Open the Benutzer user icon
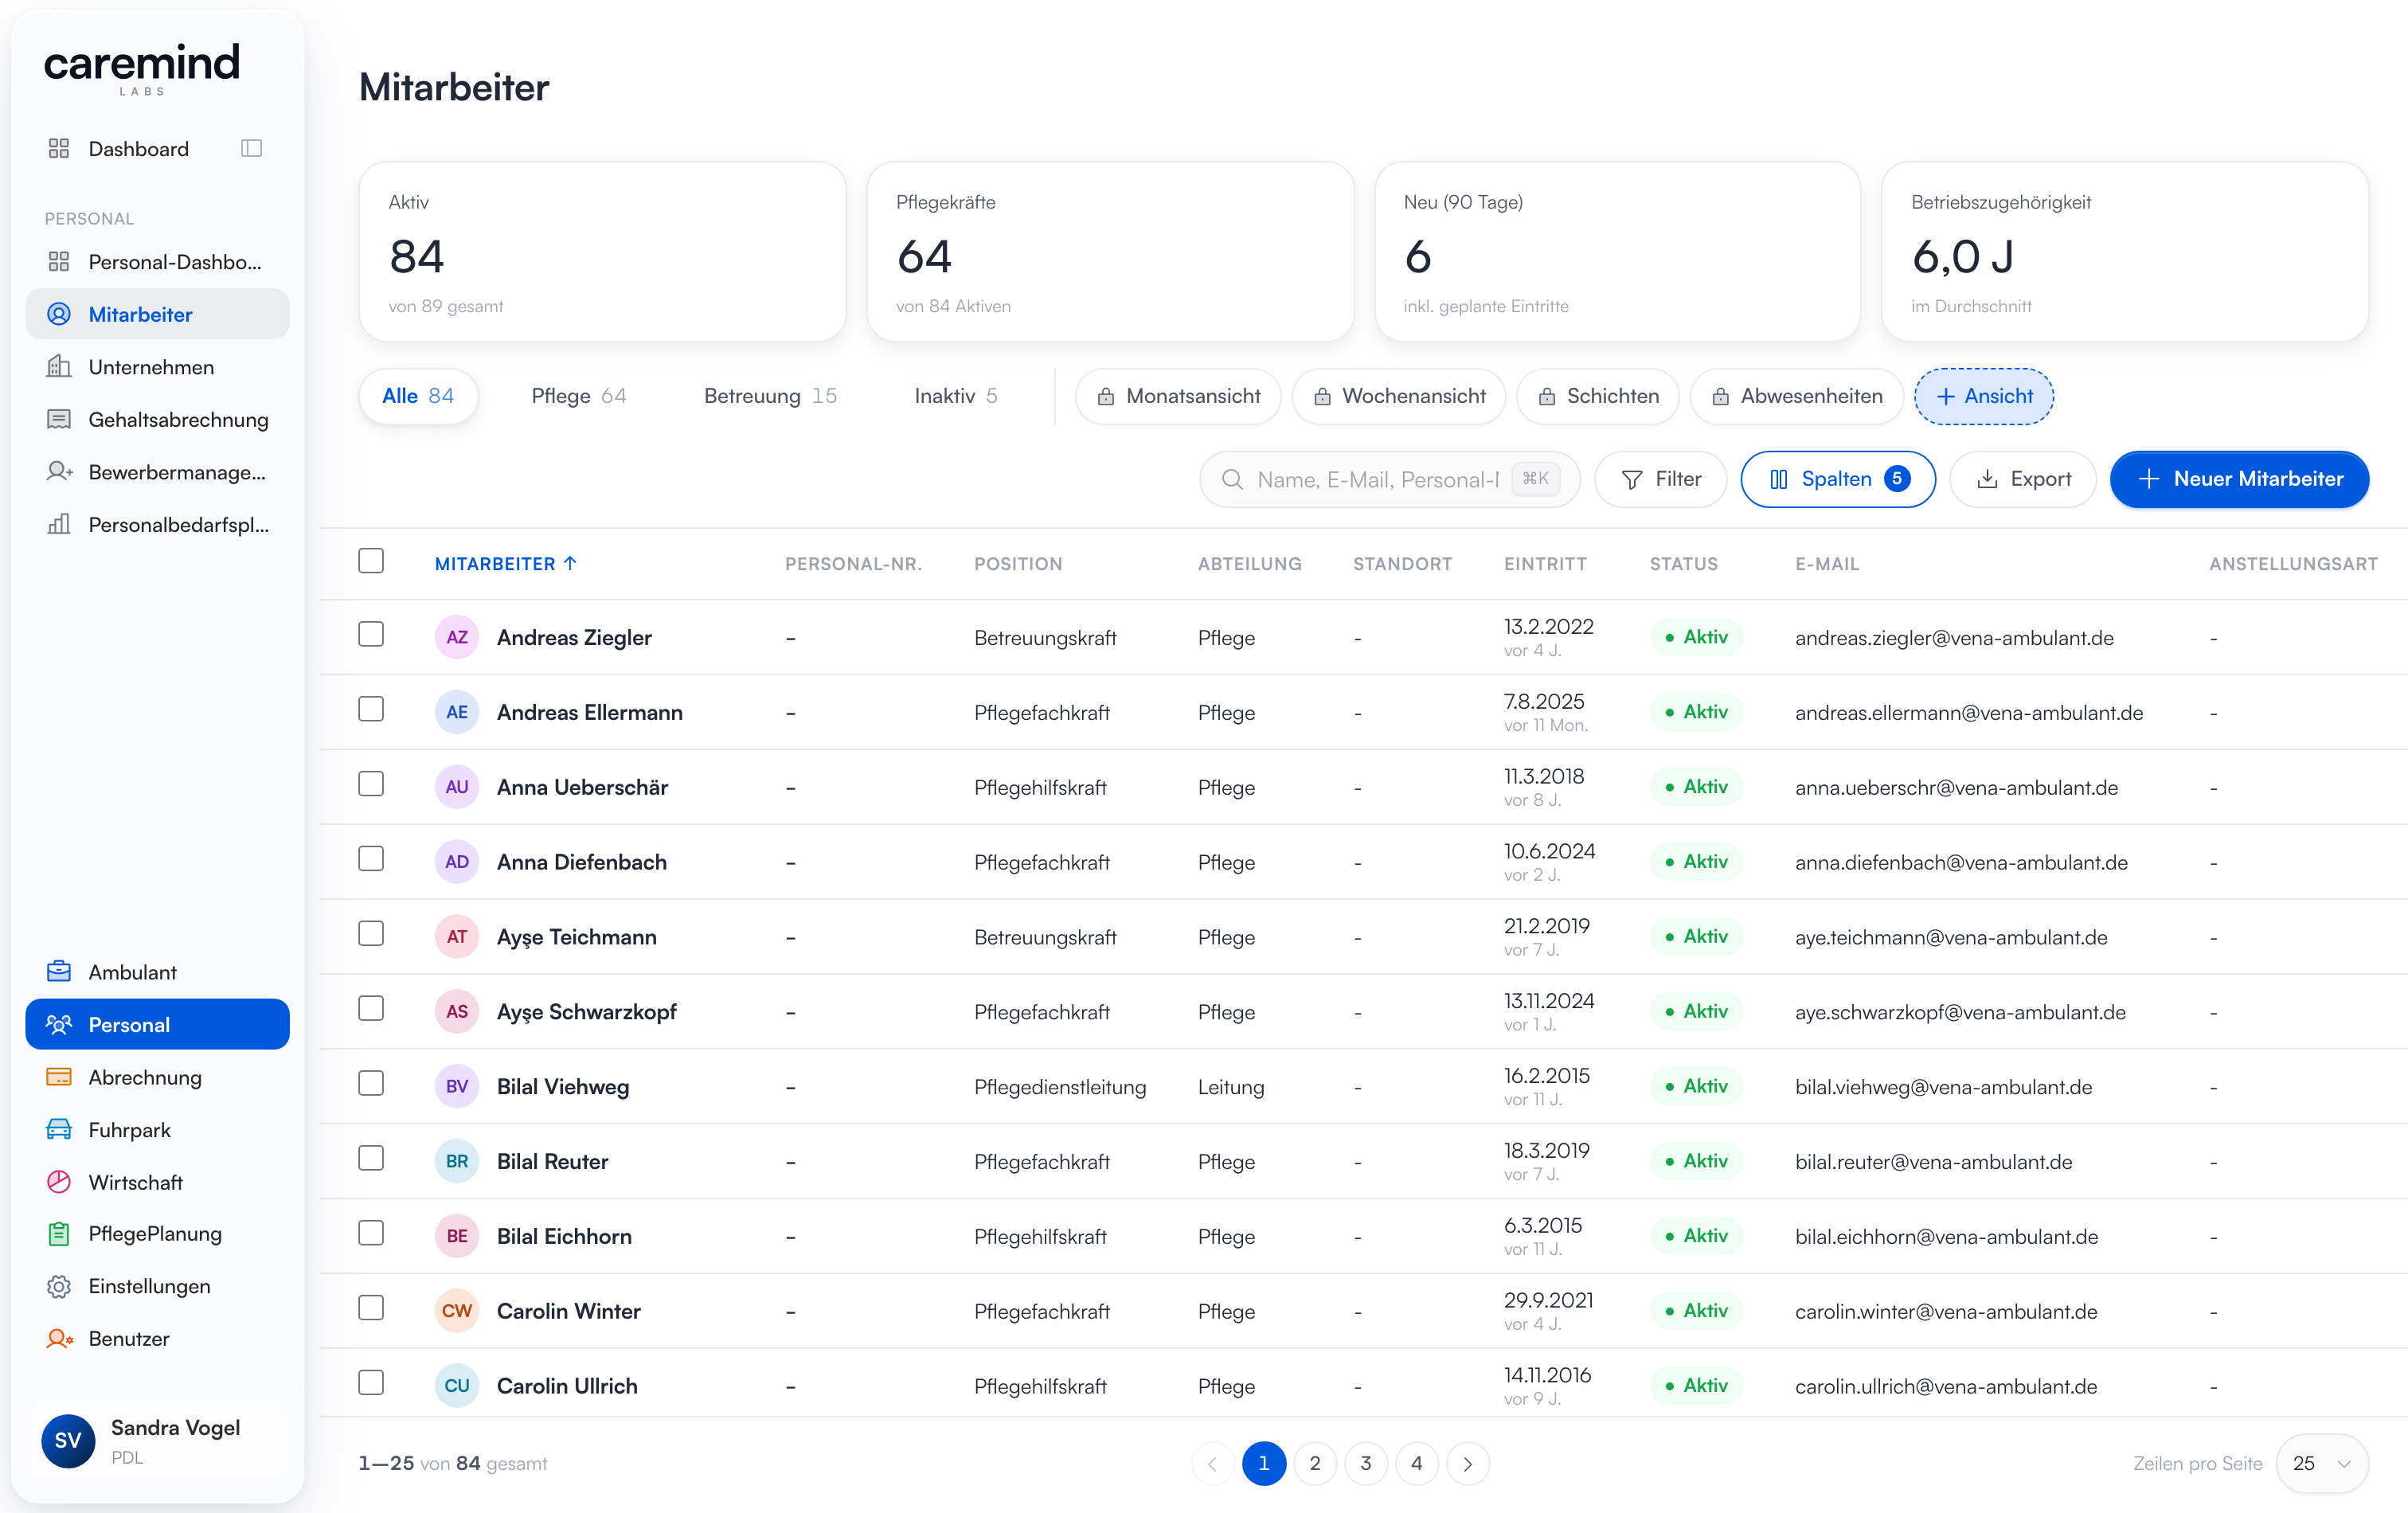The image size is (2408, 1513). pos(59,1338)
